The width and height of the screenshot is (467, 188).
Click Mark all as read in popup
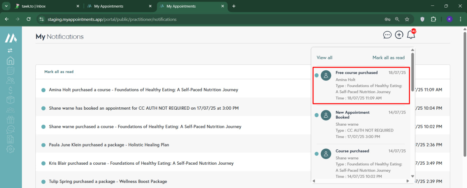click(x=388, y=58)
